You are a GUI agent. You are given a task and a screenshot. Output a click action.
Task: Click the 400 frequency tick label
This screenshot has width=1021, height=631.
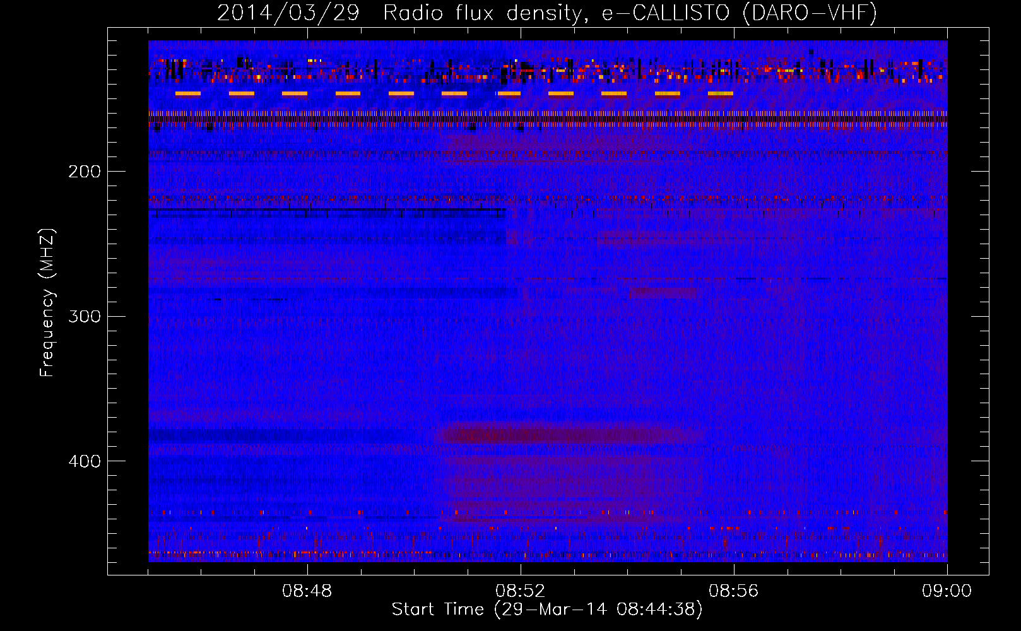click(x=85, y=461)
